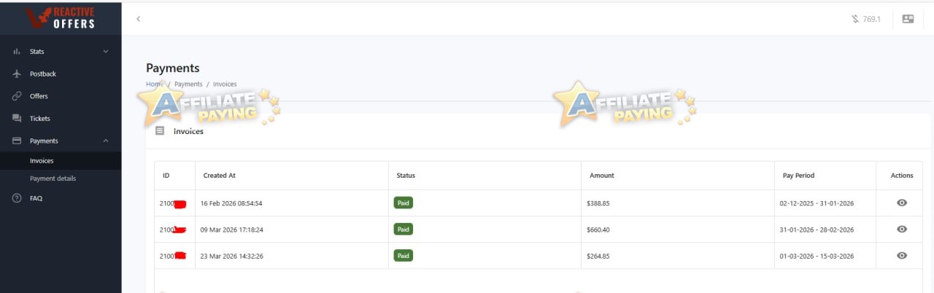This screenshot has height=293, width=934.
Task: Click the Tickets chat bubble icon
Action: pos(17,118)
